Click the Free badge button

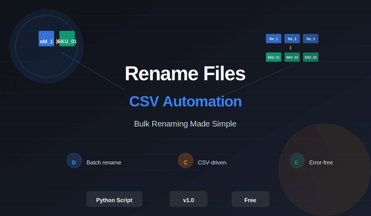(x=250, y=199)
